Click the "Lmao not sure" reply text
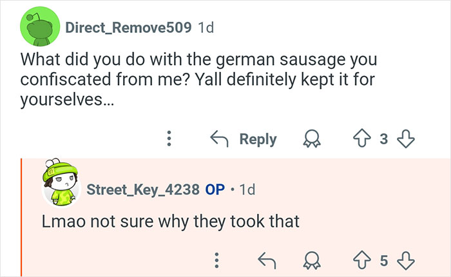 pyautogui.click(x=171, y=222)
